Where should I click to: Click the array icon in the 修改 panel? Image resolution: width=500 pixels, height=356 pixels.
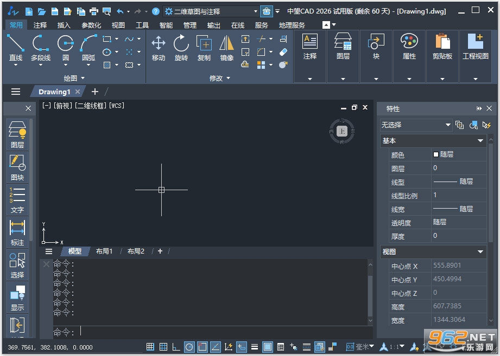(x=261, y=65)
